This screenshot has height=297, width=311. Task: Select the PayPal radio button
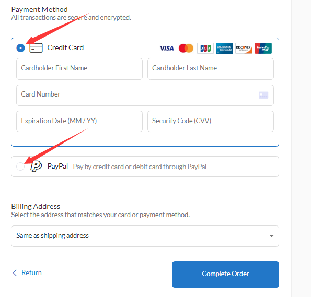pos(20,167)
